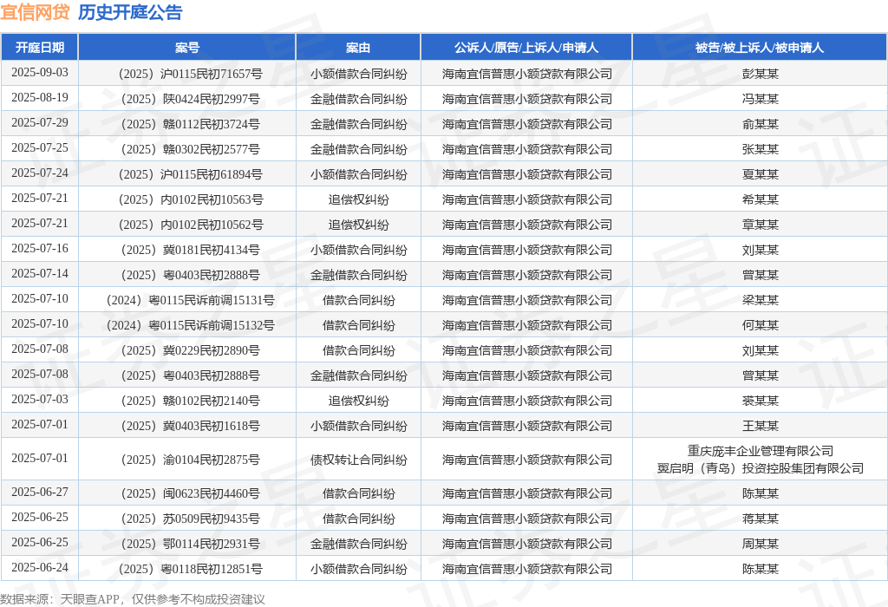Click date cell 2025-07-16
This screenshot has height=607, width=888.
40,249
